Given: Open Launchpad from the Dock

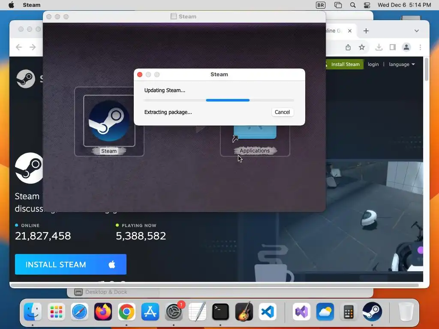Looking at the screenshot, I should coord(56,312).
